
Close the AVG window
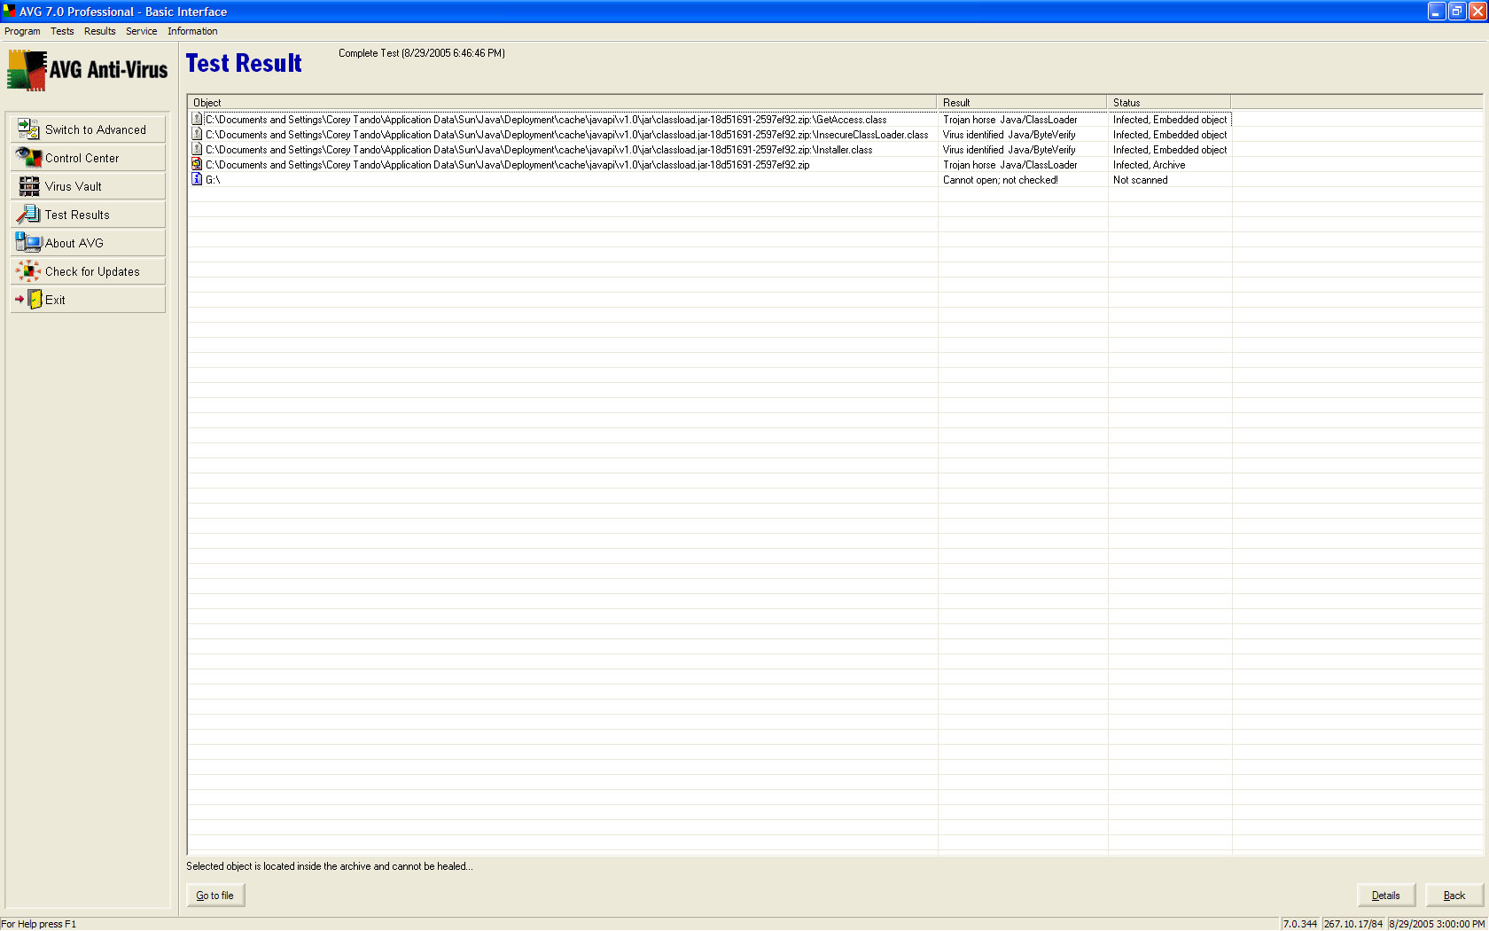[1477, 12]
